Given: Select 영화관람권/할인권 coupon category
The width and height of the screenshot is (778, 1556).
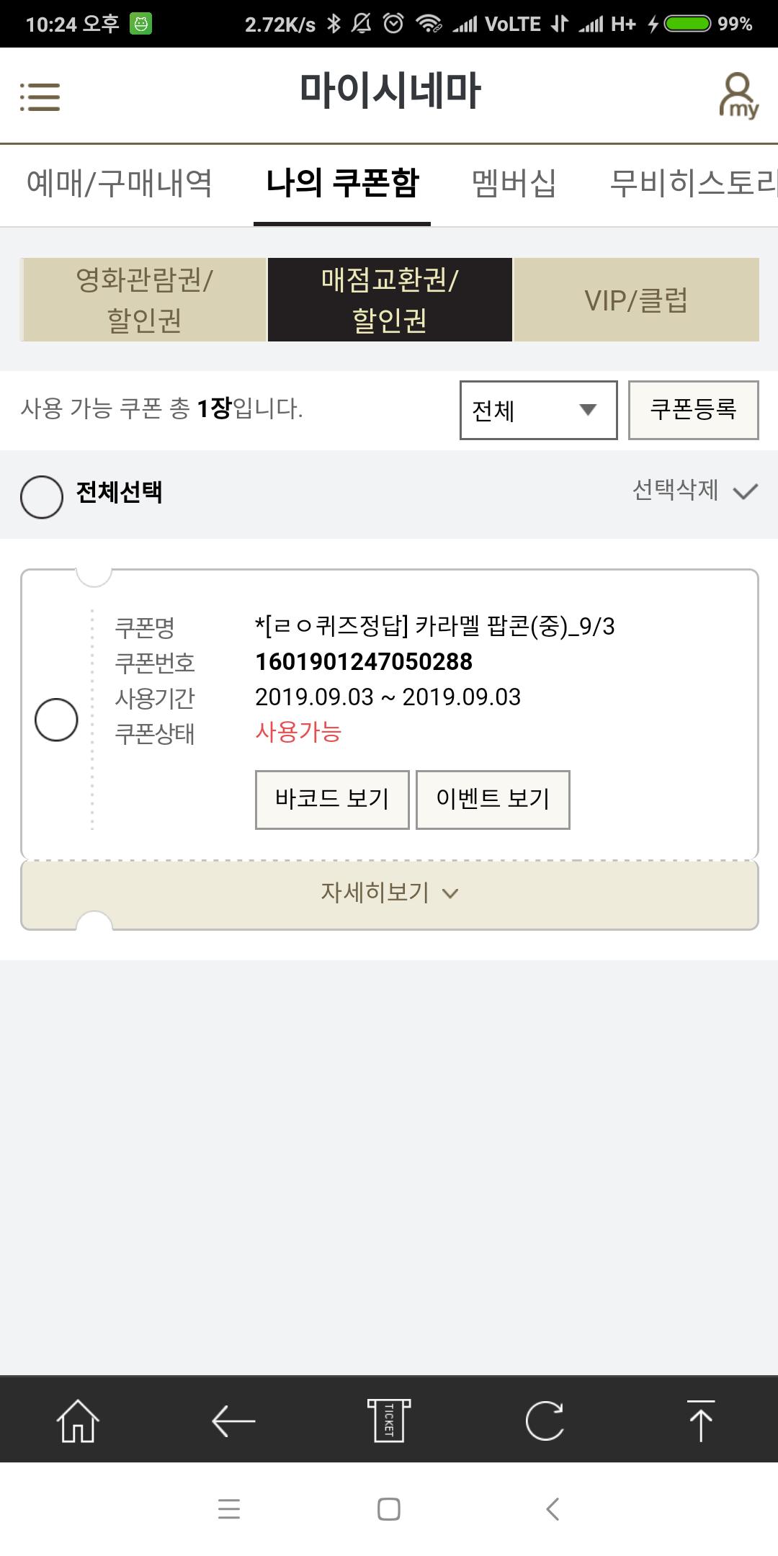Looking at the screenshot, I should click(x=144, y=300).
